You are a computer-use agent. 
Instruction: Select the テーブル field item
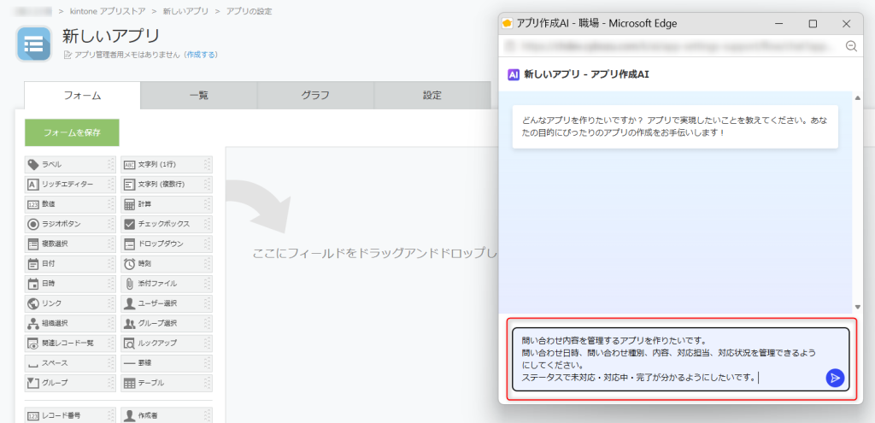(167, 383)
